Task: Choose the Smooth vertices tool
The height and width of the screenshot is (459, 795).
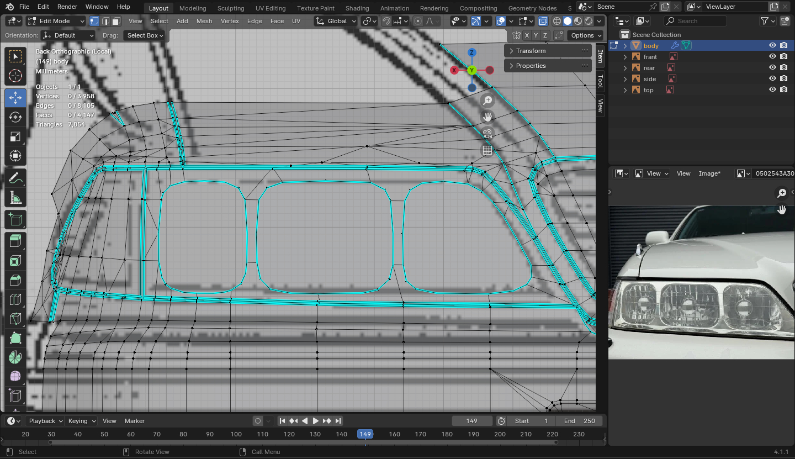Action: pos(15,377)
